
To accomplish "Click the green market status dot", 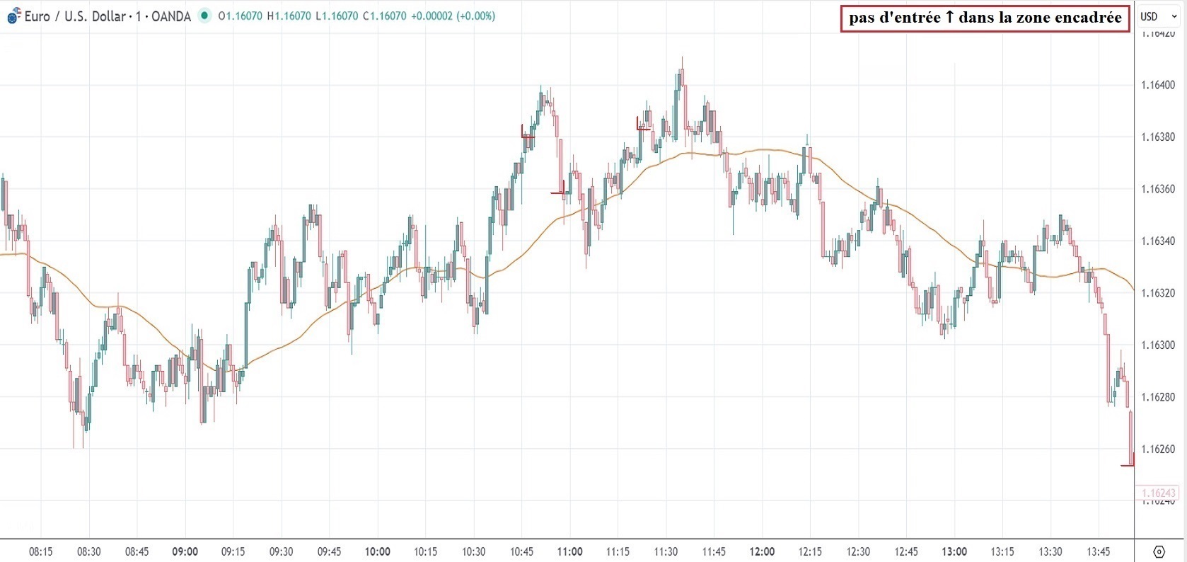I will click(x=204, y=16).
